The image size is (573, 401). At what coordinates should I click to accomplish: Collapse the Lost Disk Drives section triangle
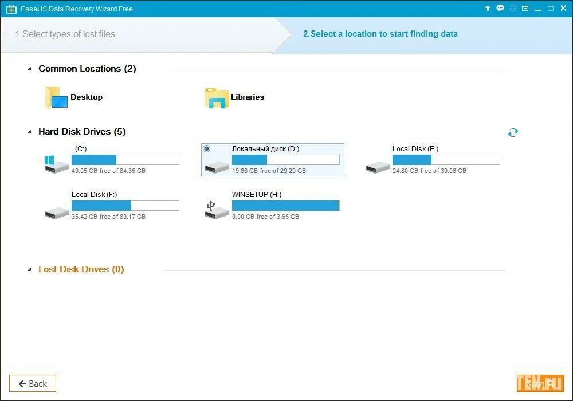[x=30, y=269]
